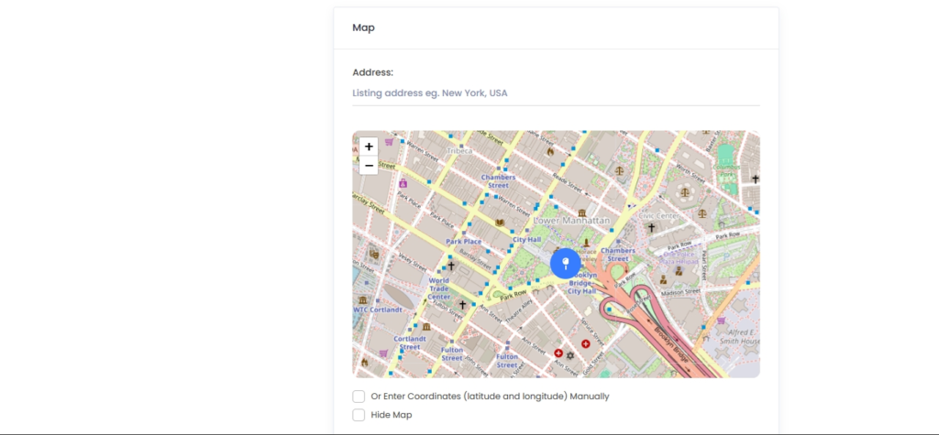Click scales icon near Reade Street
Image resolution: width=939 pixels, height=435 pixels.
coord(619,170)
